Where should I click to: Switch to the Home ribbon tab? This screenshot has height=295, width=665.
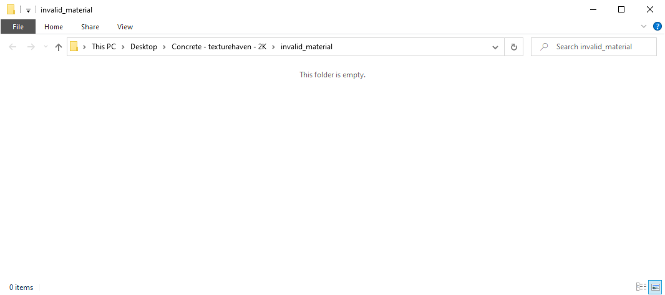[x=54, y=27]
